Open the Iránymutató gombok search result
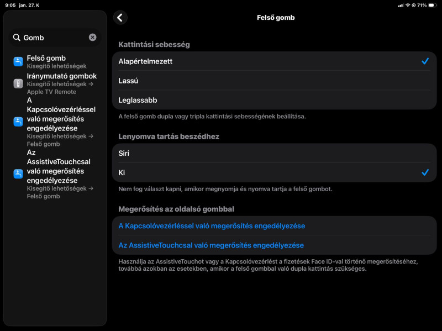442x331 pixels. pyautogui.click(x=61, y=76)
